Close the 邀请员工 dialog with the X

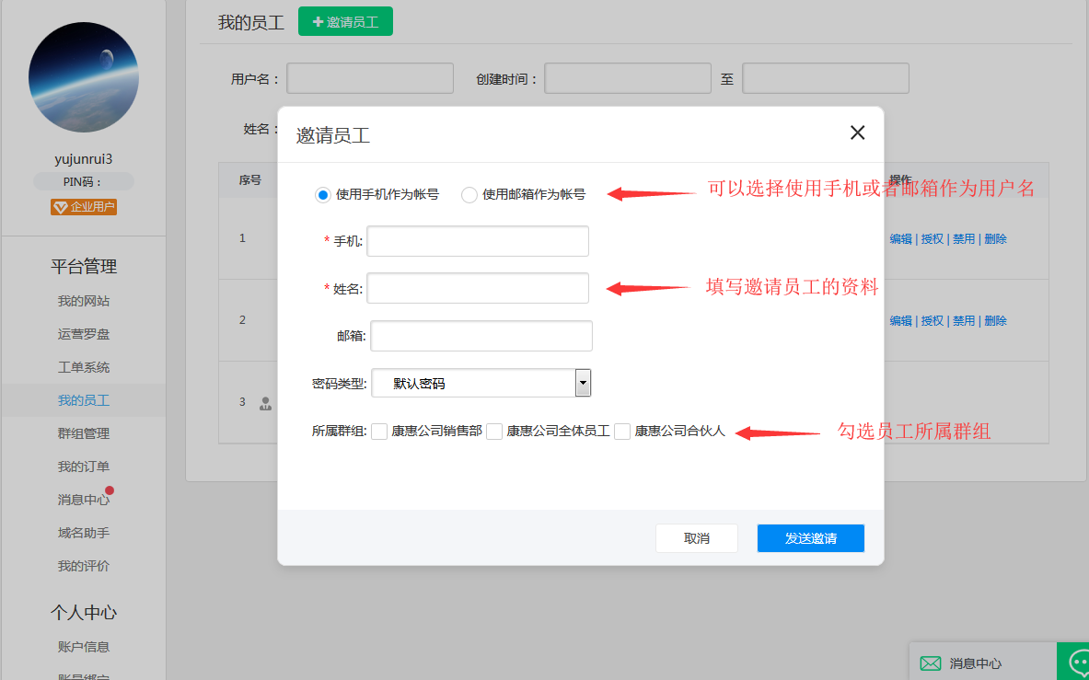point(857,133)
